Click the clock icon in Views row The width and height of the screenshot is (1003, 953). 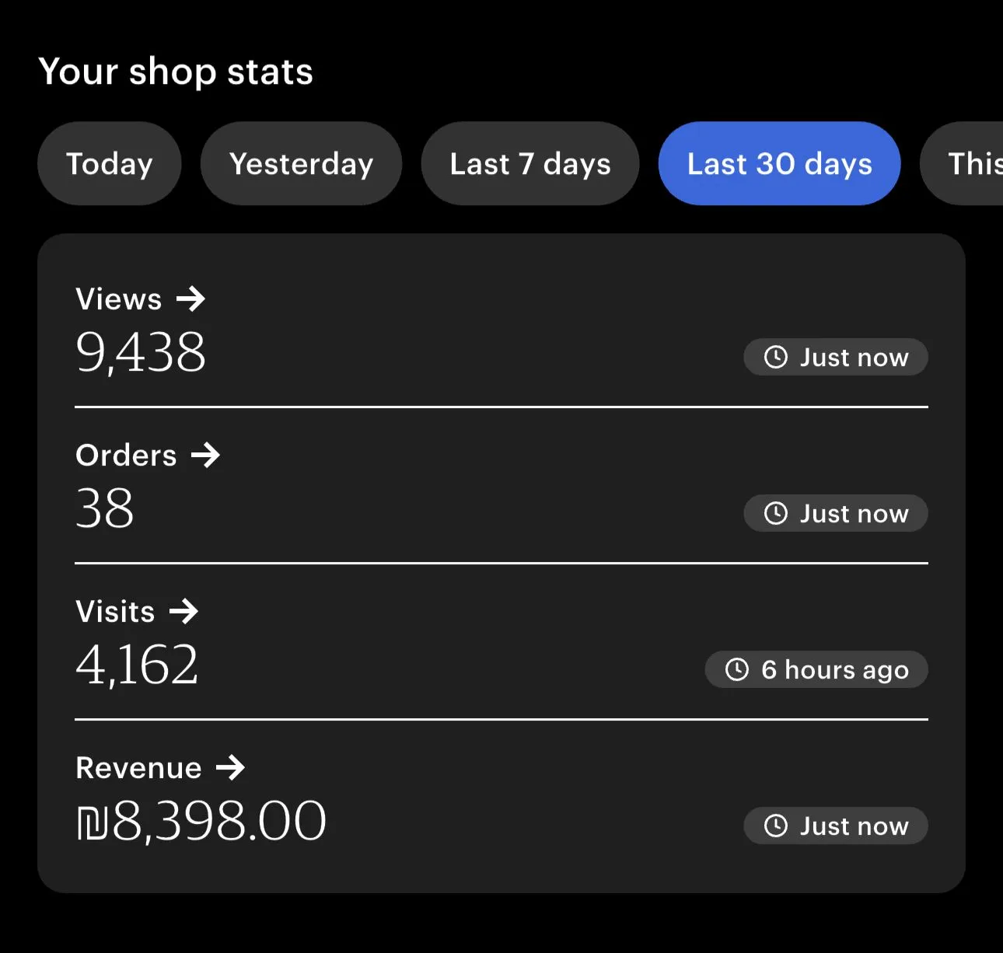(x=776, y=358)
